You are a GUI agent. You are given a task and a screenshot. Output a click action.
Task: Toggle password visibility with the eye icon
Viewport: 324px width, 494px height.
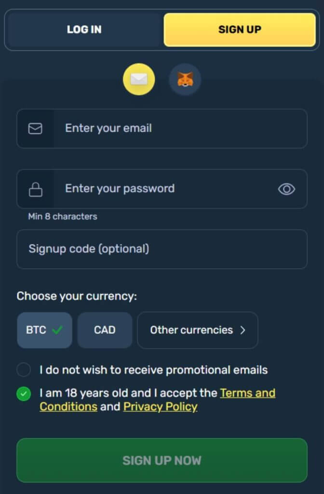click(286, 189)
